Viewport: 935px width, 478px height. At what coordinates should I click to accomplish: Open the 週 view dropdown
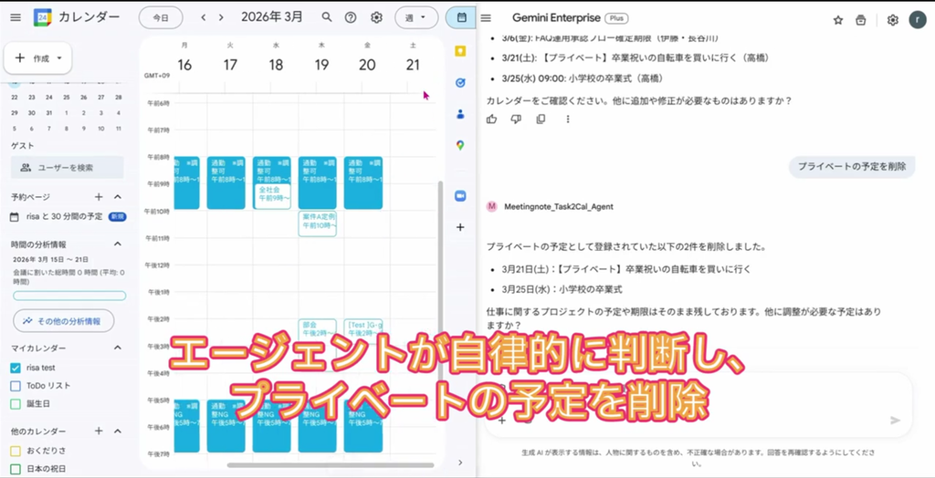click(416, 17)
